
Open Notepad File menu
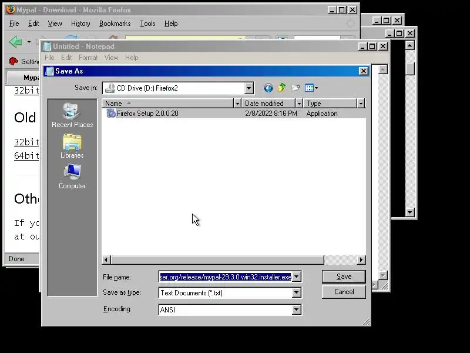click(49, 58)
